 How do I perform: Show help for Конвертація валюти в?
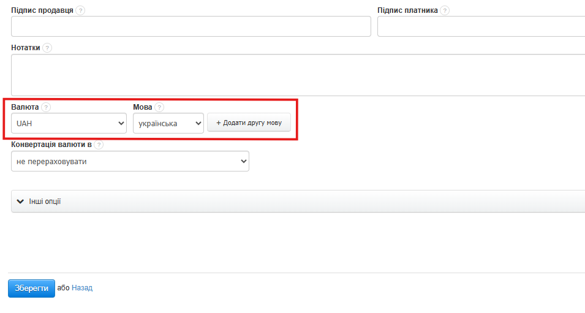99,145
